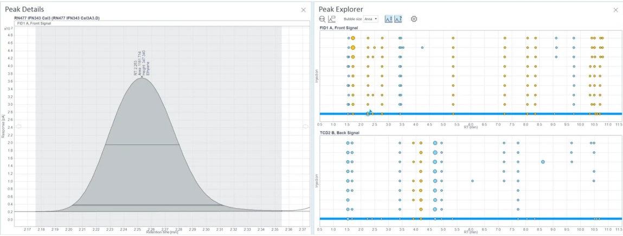623x236 pixels.
Task: Toggle identified peaks display (peak with exclamation)
Action: pyautogui.click(x=388, y=19)
